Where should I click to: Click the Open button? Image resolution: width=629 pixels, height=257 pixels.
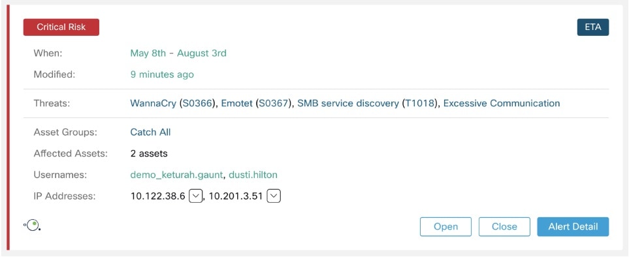[x=445, y=226]
